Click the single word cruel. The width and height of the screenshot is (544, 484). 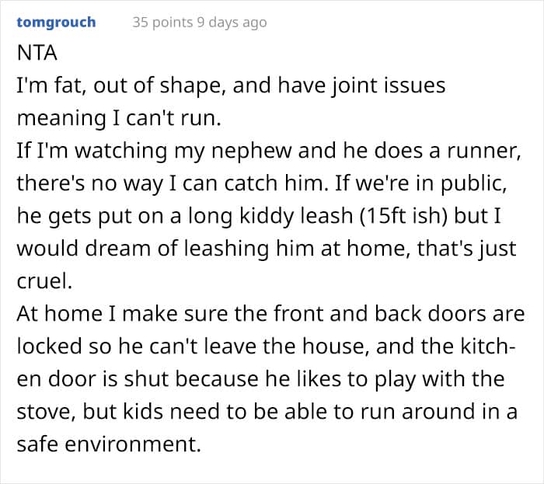(x=44, y=280)
